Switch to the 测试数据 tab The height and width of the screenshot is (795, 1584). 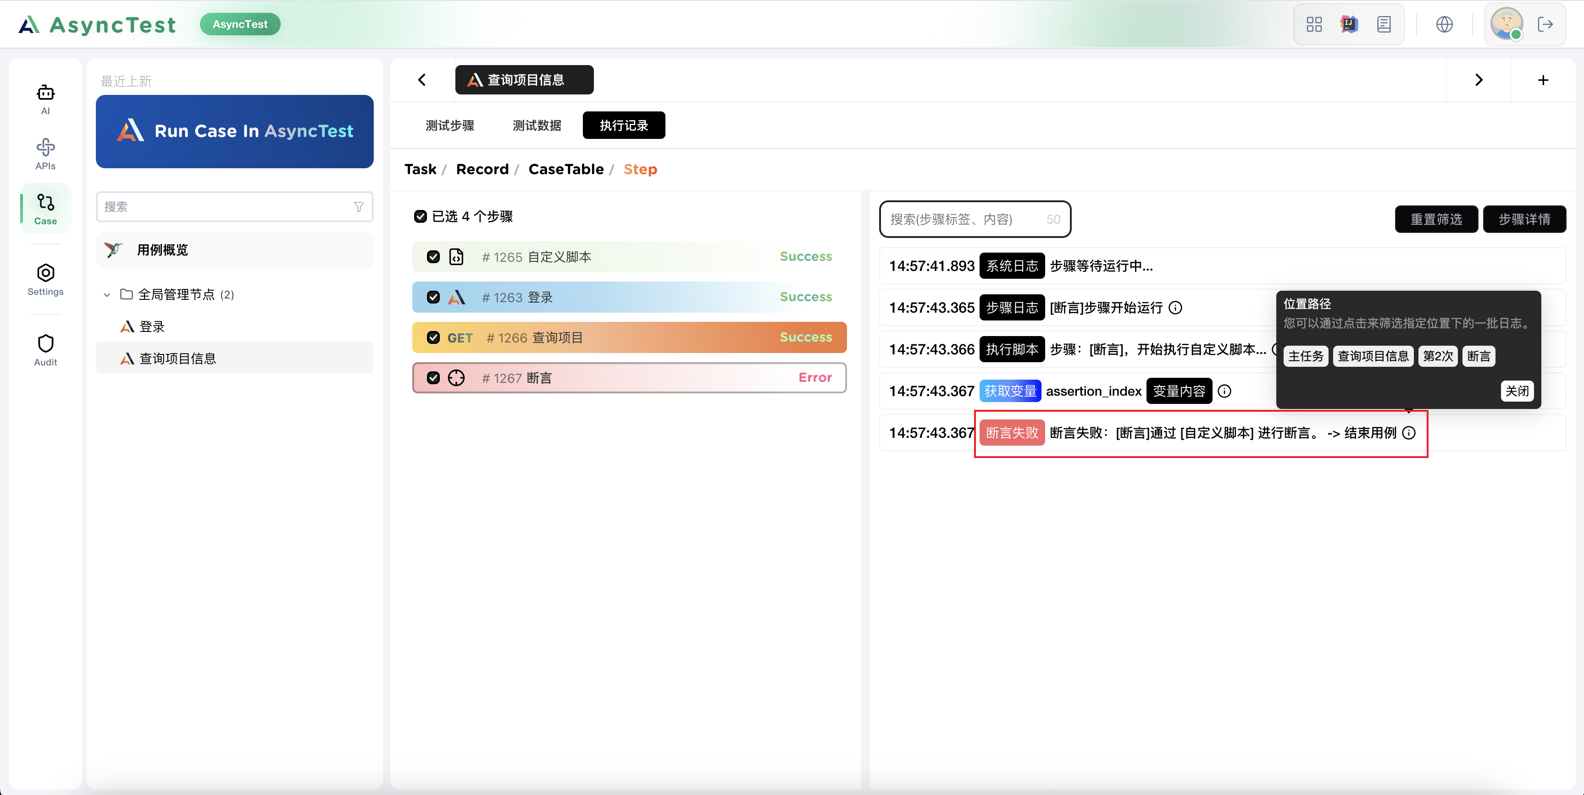pos(537,126)
